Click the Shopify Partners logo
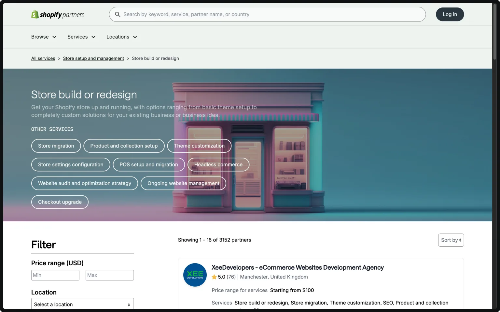500x312 pixels. (x=58, y=14)
